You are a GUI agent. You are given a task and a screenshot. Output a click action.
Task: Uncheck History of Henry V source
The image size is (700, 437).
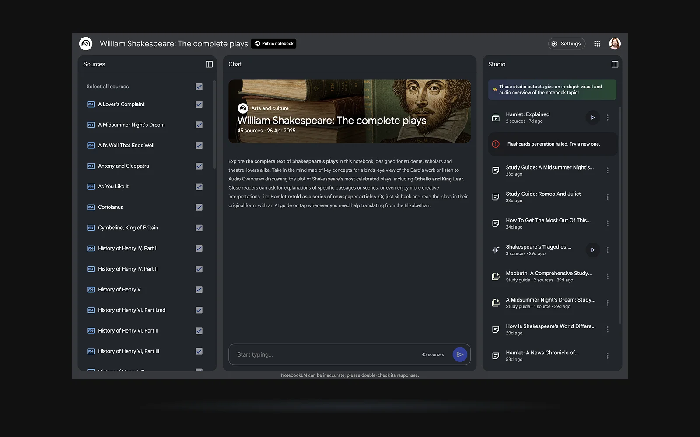(199, 289)
